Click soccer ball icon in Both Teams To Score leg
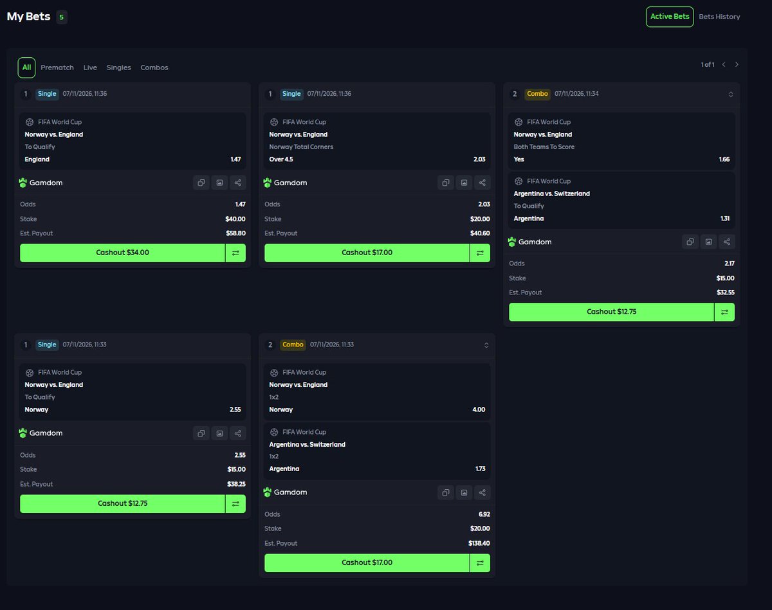The image size is (772, 610). (x=519, y=121)
